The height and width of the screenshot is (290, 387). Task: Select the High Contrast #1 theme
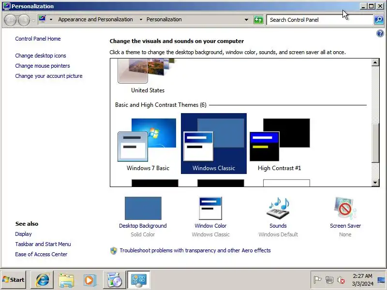pyautogui.click(x=280, y=144)
